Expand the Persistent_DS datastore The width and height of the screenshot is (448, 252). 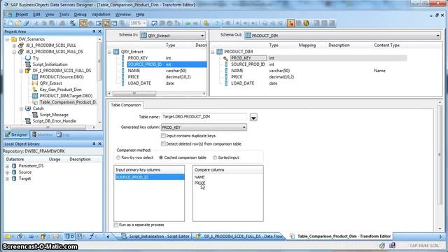(8, 166)
